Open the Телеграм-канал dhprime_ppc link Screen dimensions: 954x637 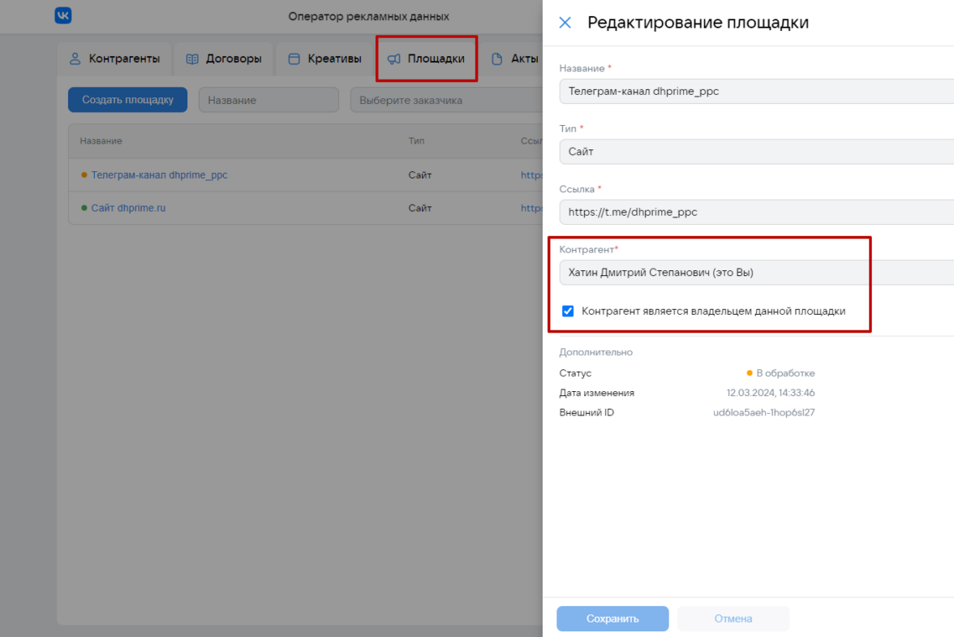159,175
